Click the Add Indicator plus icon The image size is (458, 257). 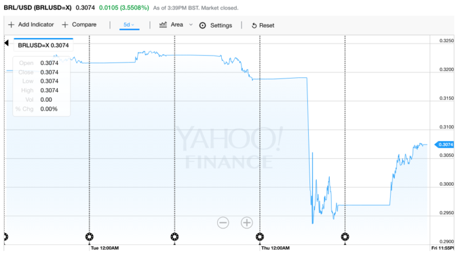click(x=11, y=25)
